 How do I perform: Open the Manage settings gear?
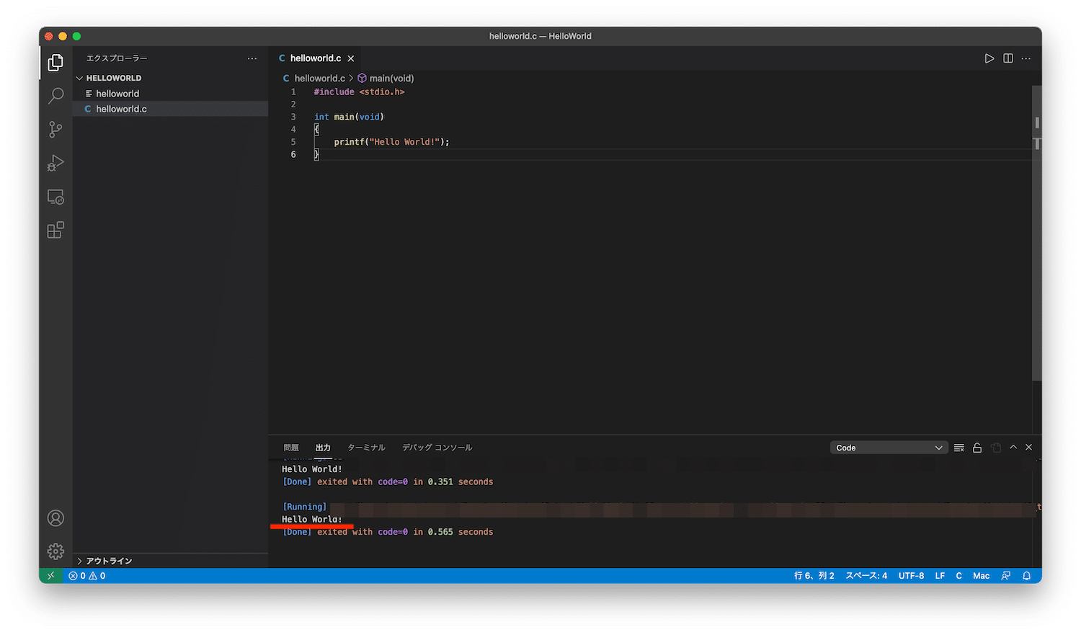(x=55, y=551)
